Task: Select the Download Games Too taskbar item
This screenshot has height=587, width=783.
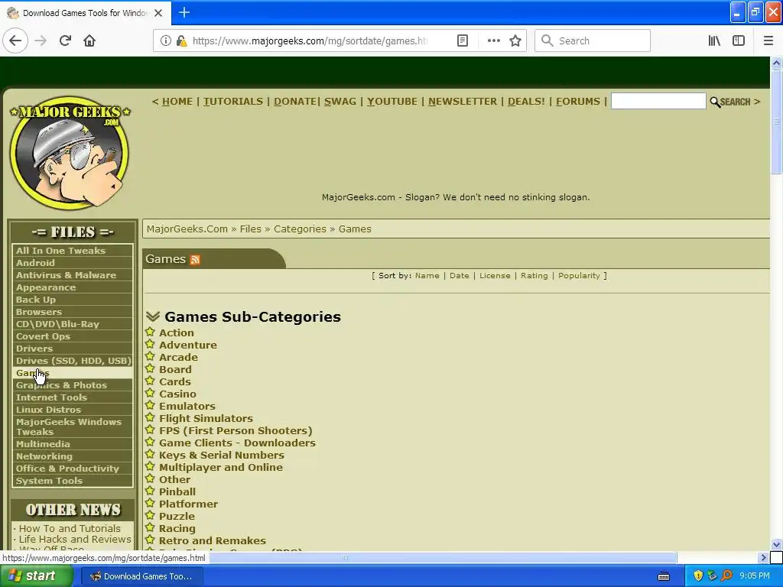Action: pos(142,576)
